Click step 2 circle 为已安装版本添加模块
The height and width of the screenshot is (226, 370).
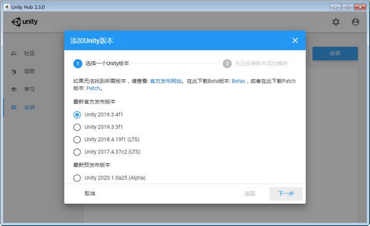[227, 63]
